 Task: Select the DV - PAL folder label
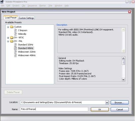click(x=18, y=41)
